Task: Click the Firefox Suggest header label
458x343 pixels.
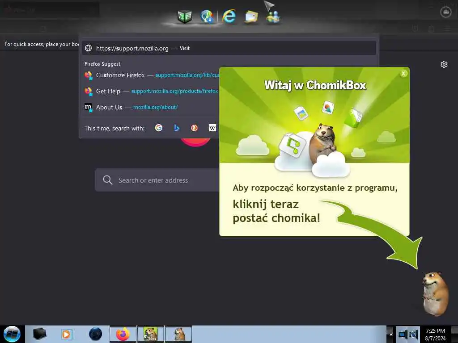Action: (x=102, y=64)
